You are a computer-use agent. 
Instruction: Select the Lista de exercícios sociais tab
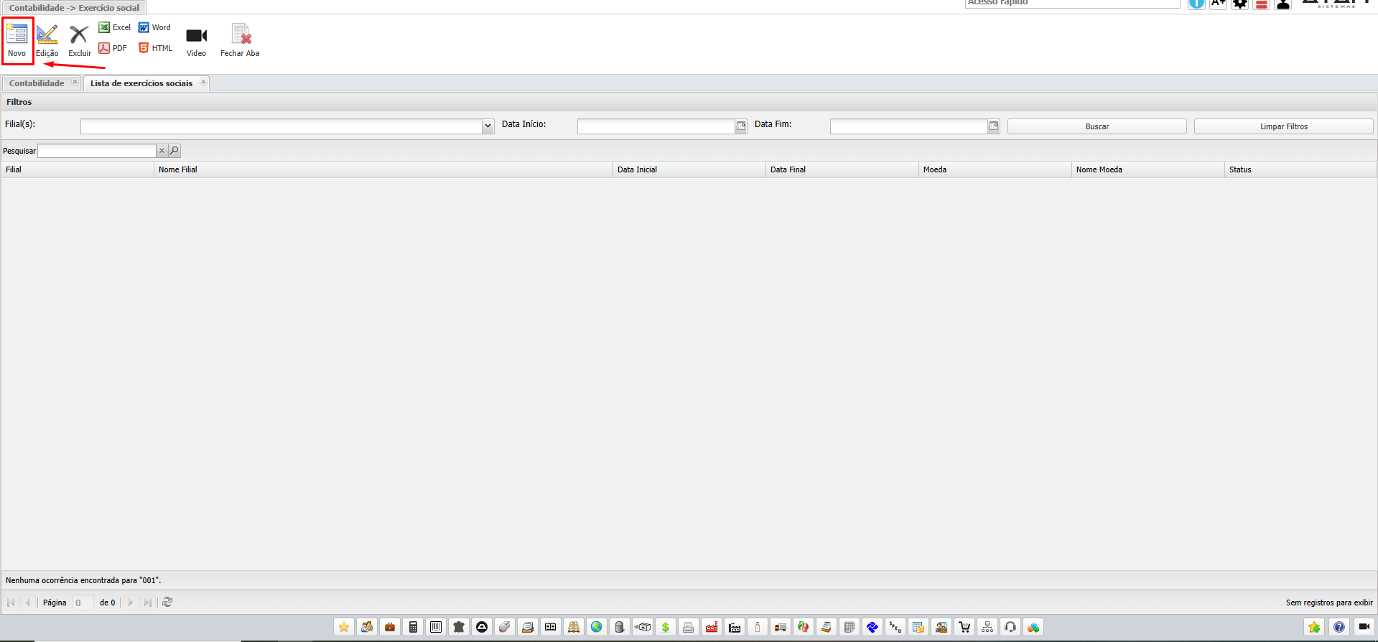click(141, 83)
